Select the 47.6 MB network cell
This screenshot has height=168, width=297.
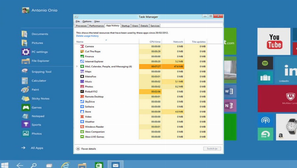coord(173,67)
